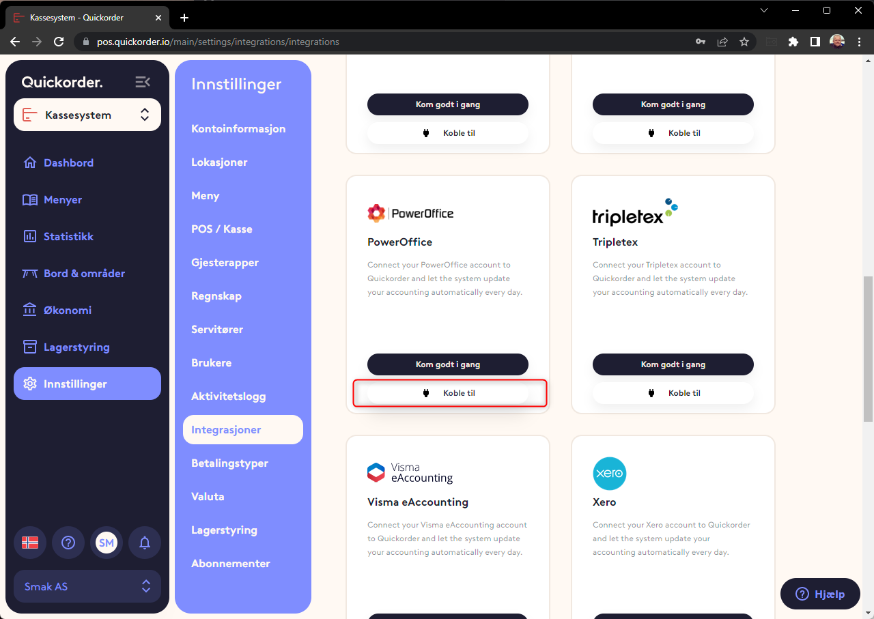Open Aktivitetslogg settings
Screen dimensions: 874x619
pos(228,396)
